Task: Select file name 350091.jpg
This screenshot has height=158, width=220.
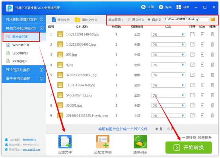Action: point(74,105)
